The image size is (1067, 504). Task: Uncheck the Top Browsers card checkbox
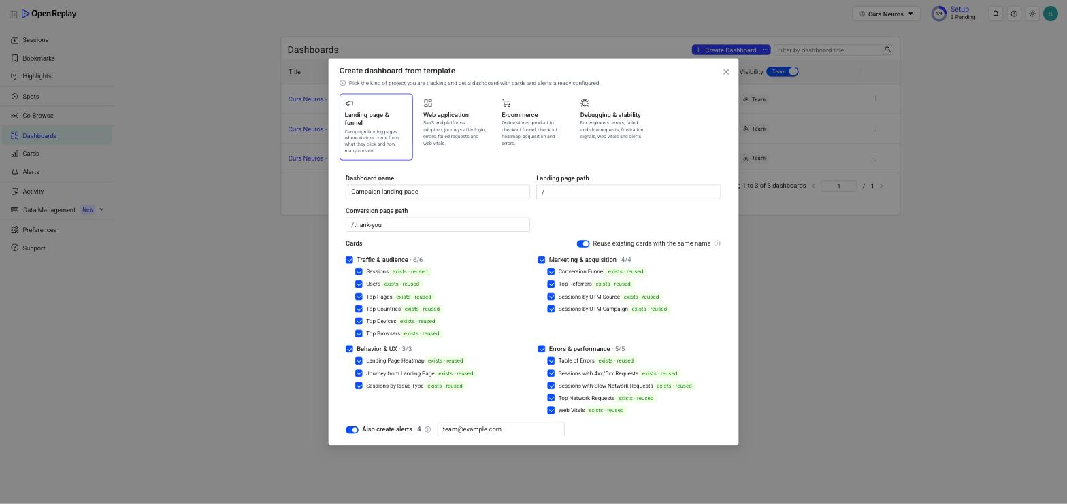(x=359, y=334)
